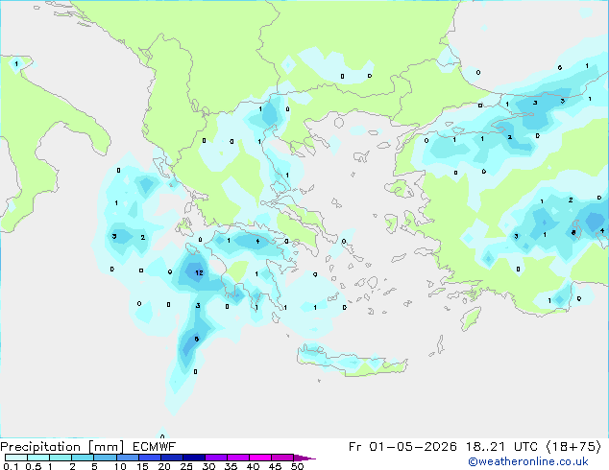Screen dimensions: 609x470
Task: Click the arrow tip at the end of the legend
Action: 304,458
